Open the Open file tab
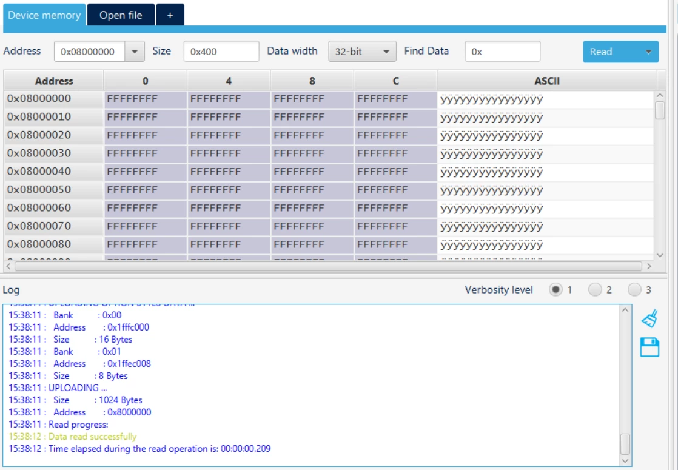Viewport: 678px width, 470px height. [x=121, y=15]
